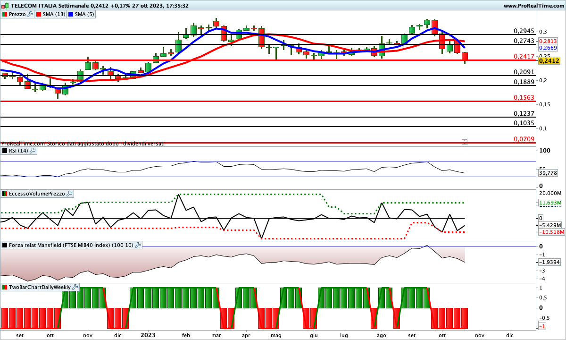Image resolution: width=566 pixels, height=340 pixels.
Task: Click the green 11,693M volume value label
Action: click(x=550, y=203)
